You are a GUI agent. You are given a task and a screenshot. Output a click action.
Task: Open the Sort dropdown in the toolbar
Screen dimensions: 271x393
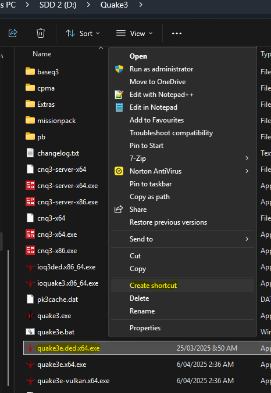pos(83,33)
